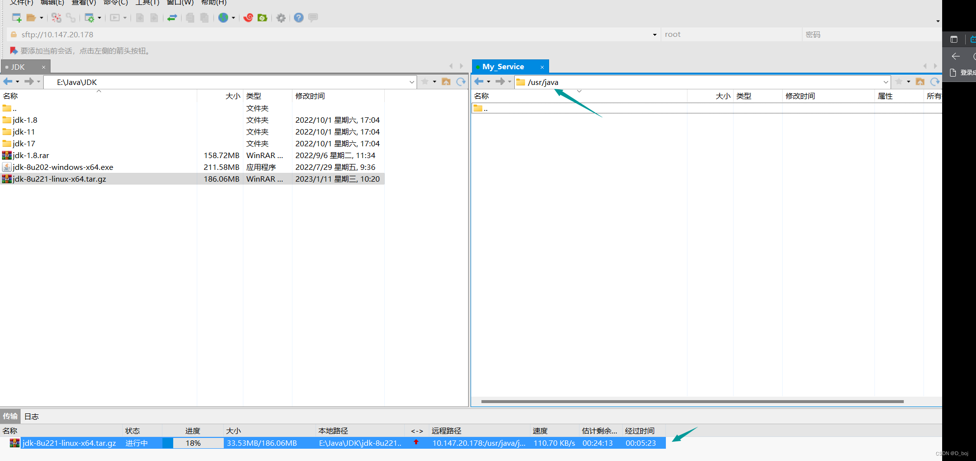Click the root username field
Viewport: 976px width, 461px height.
click(x=731, y=34)
